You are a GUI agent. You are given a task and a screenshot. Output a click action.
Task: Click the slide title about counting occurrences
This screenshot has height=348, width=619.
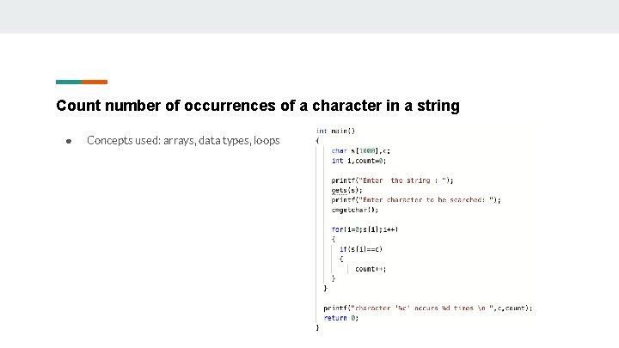258,106
